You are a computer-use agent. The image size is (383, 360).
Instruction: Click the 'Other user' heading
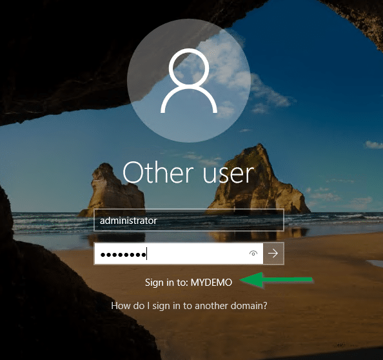click(x=188, y=172)
